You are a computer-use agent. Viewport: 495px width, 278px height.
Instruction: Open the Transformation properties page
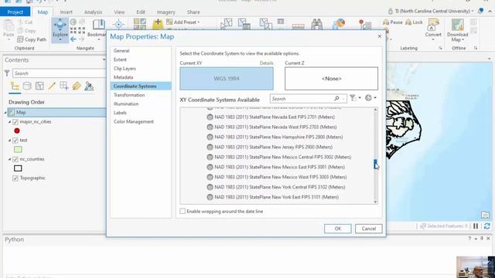[129, 95]
